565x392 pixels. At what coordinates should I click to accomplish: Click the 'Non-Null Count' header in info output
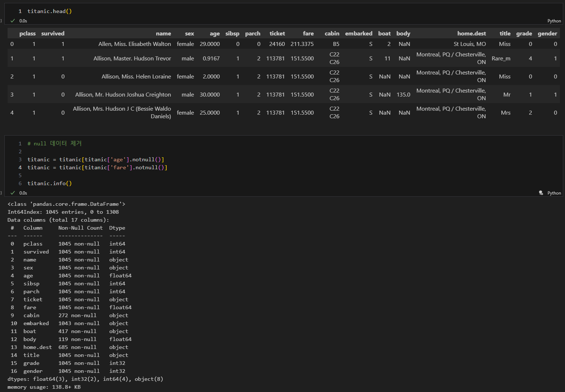click(81, 228)
